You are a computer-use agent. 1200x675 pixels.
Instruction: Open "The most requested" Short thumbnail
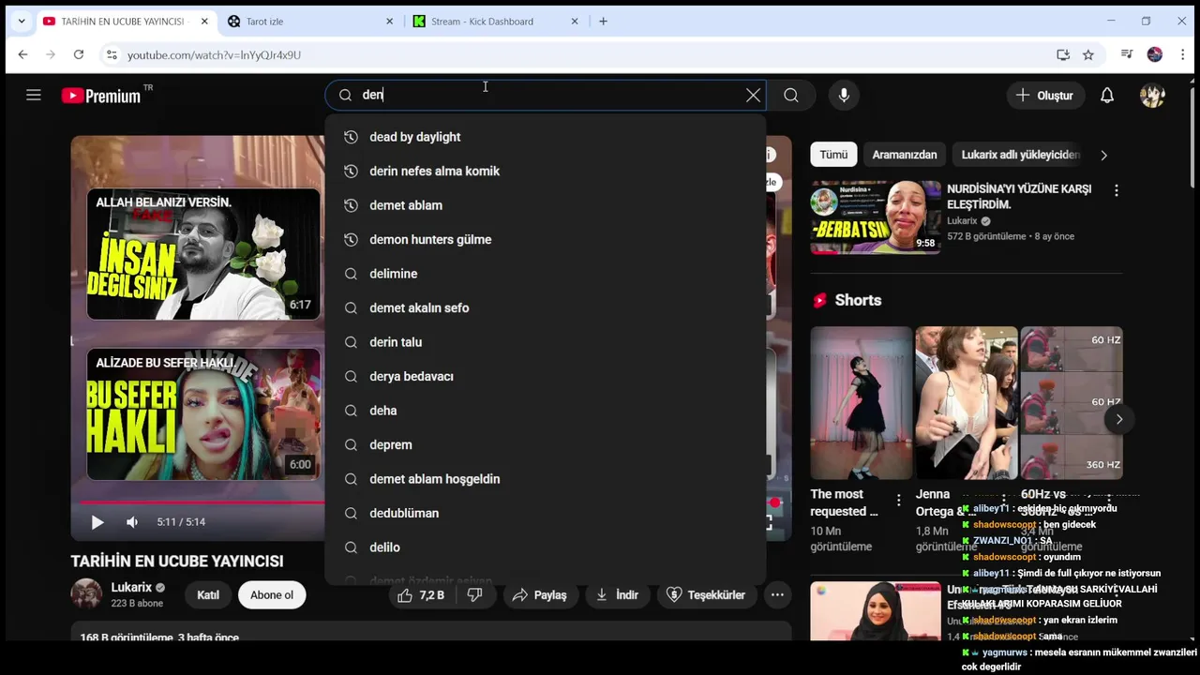[x=861, y=403]
